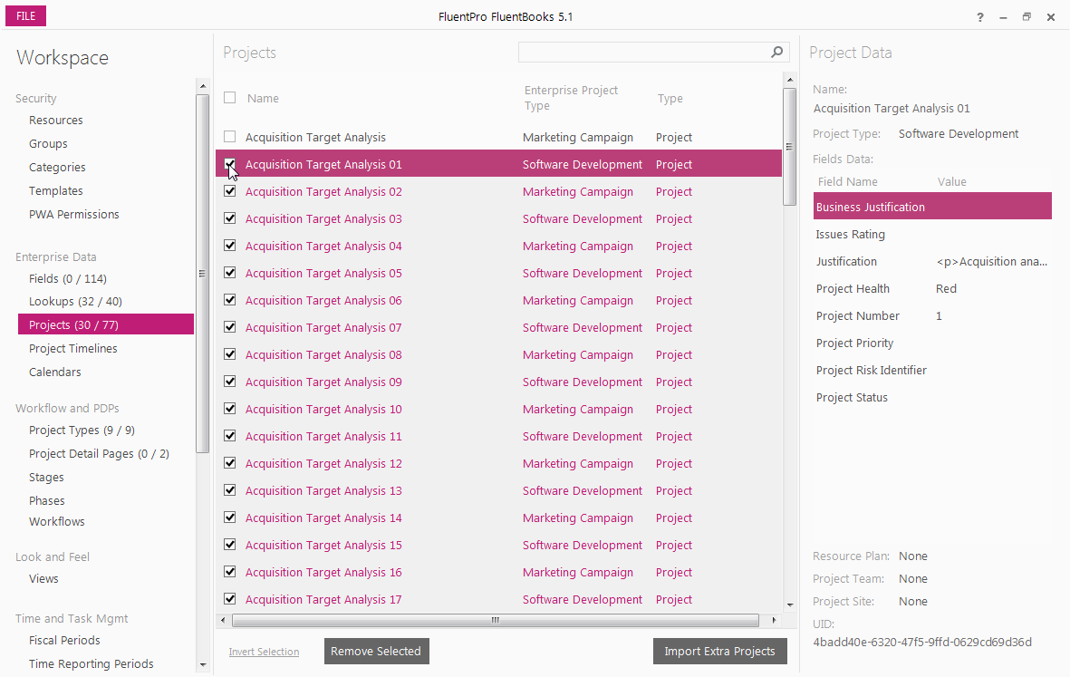Viewport: 1070px width, 677px height.
Task: Select the Acquisition Target Analysis 12 row
Action: point(499,463)
